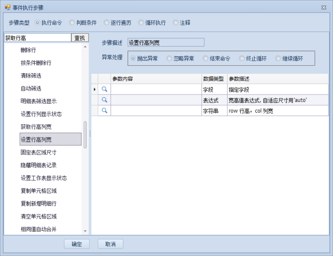Click the 取消 button
333x256 pixels.
point(110,244)
